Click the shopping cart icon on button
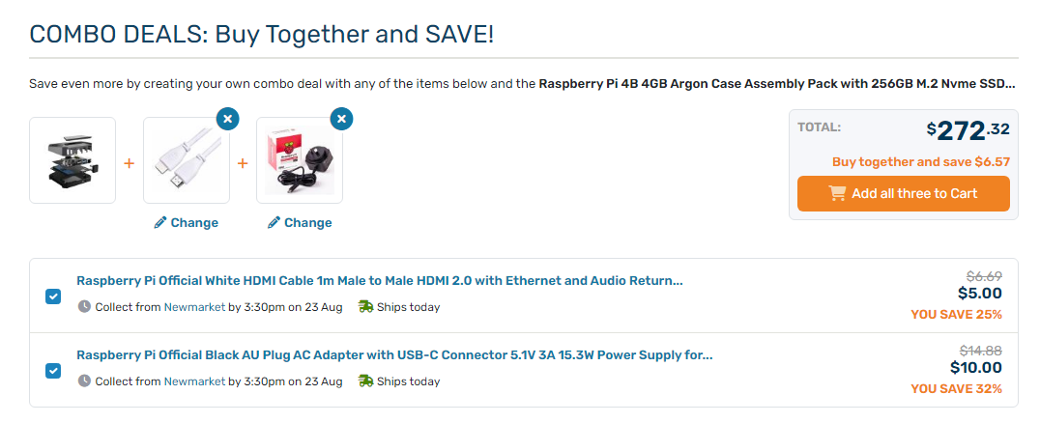The height and width of the screenshot is (423, 1040). [838, 193]
